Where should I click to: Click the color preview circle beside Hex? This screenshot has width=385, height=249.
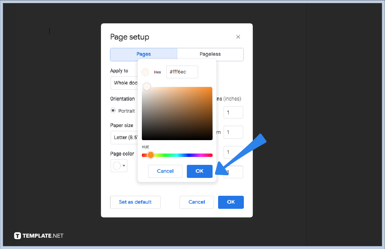(x=145, y=72)
